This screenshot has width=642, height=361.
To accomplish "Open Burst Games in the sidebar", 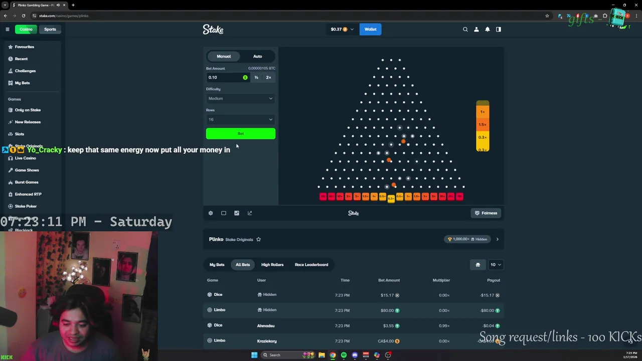I will [x=27, y=182].
